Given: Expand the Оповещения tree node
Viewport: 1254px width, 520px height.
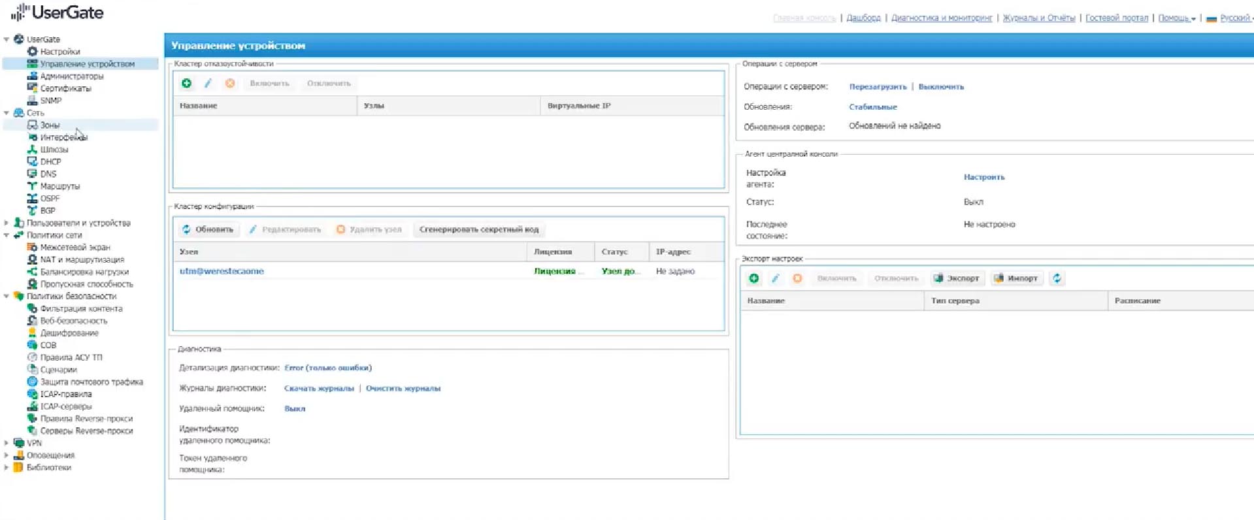Looking at the screenshot, I should 7,455.
